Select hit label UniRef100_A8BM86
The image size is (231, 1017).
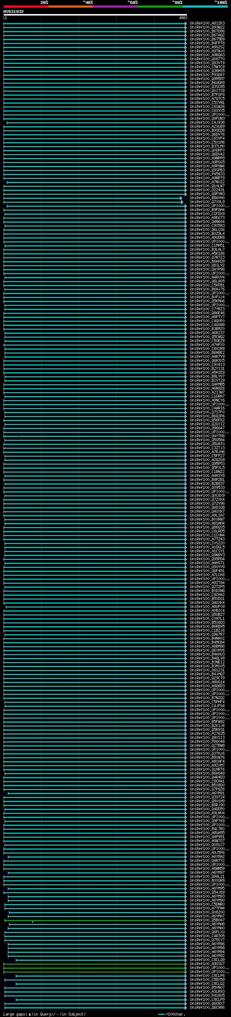207,646
